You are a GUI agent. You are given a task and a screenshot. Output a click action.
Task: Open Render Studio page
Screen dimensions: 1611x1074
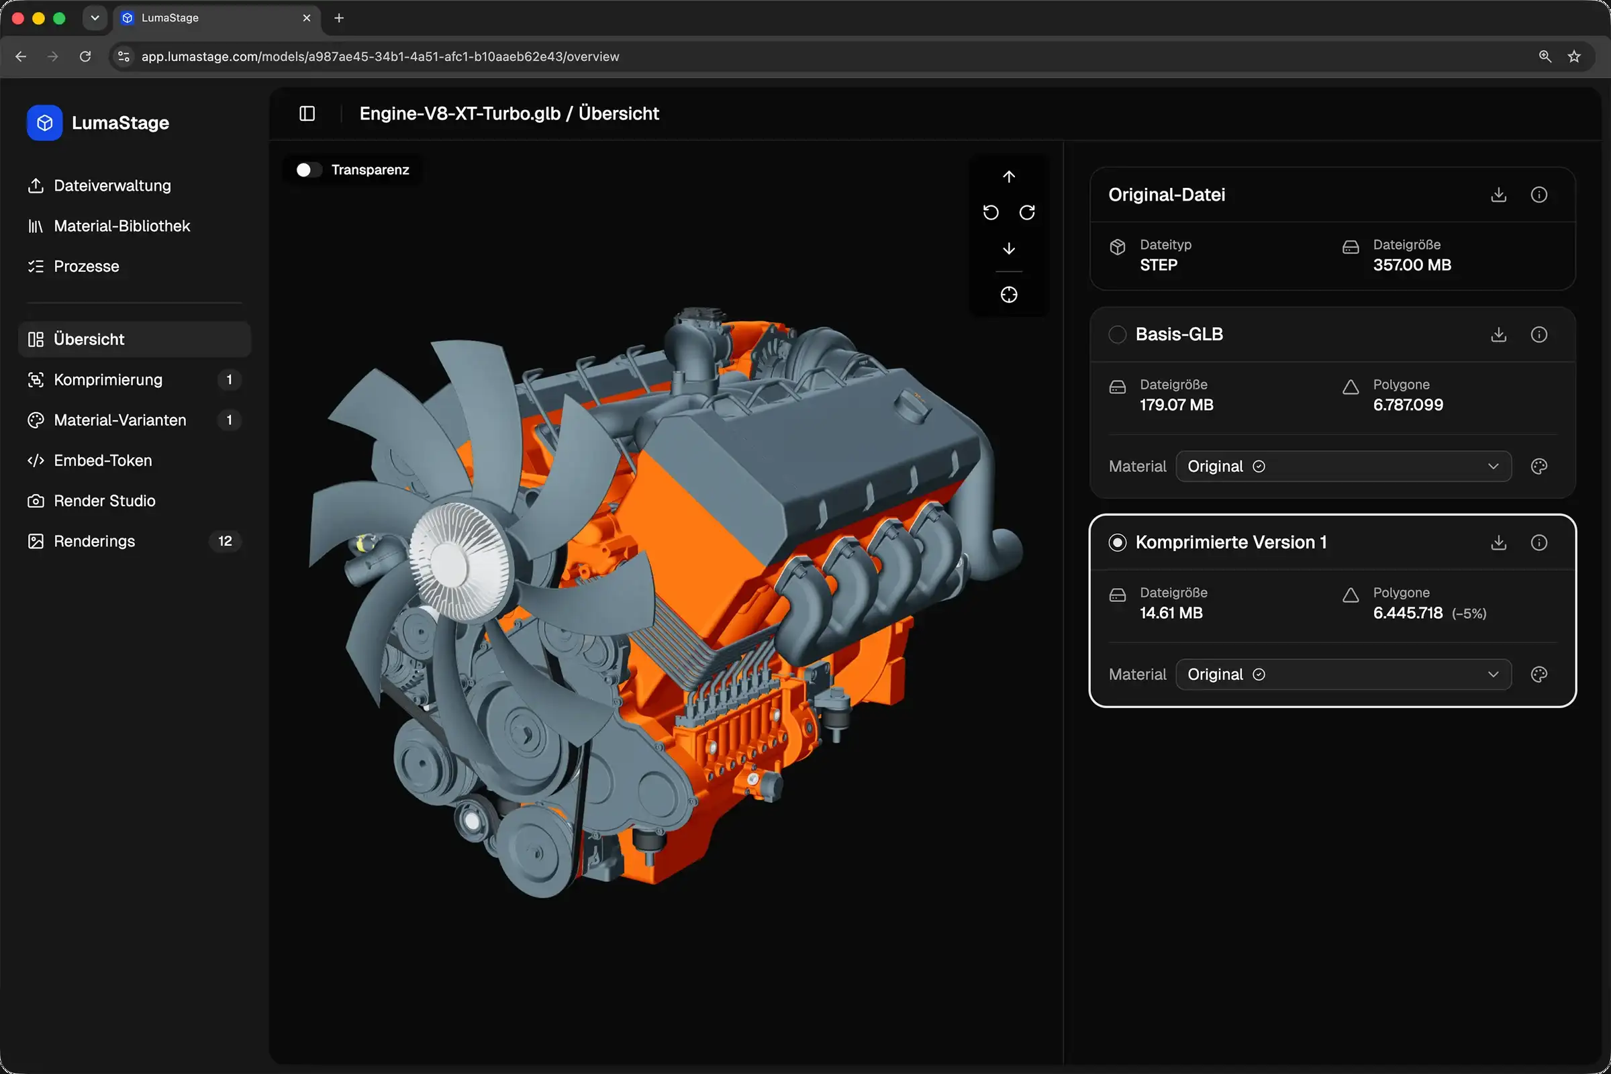point(134,501)
